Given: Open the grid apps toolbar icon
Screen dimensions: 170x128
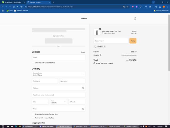Looking at the screenshot, I should pos(150,7).
